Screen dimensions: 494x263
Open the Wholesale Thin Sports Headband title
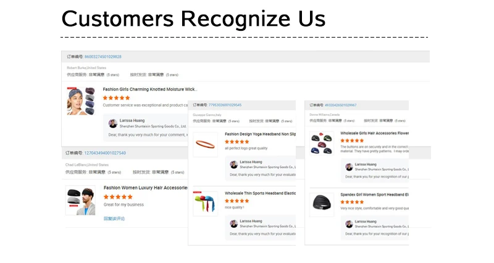click(x=260, y=193)
